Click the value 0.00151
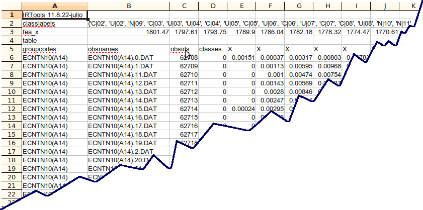Image resolution: width=423 pixels, height=210 pixels. click(x=241, y=58)
